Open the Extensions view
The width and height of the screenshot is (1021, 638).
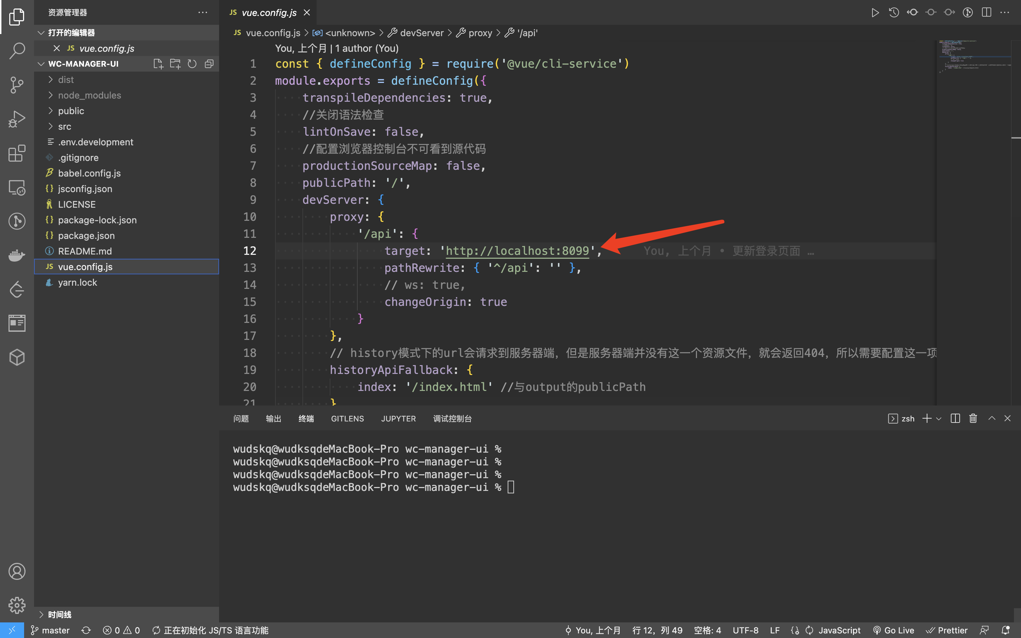click(17, 153)
